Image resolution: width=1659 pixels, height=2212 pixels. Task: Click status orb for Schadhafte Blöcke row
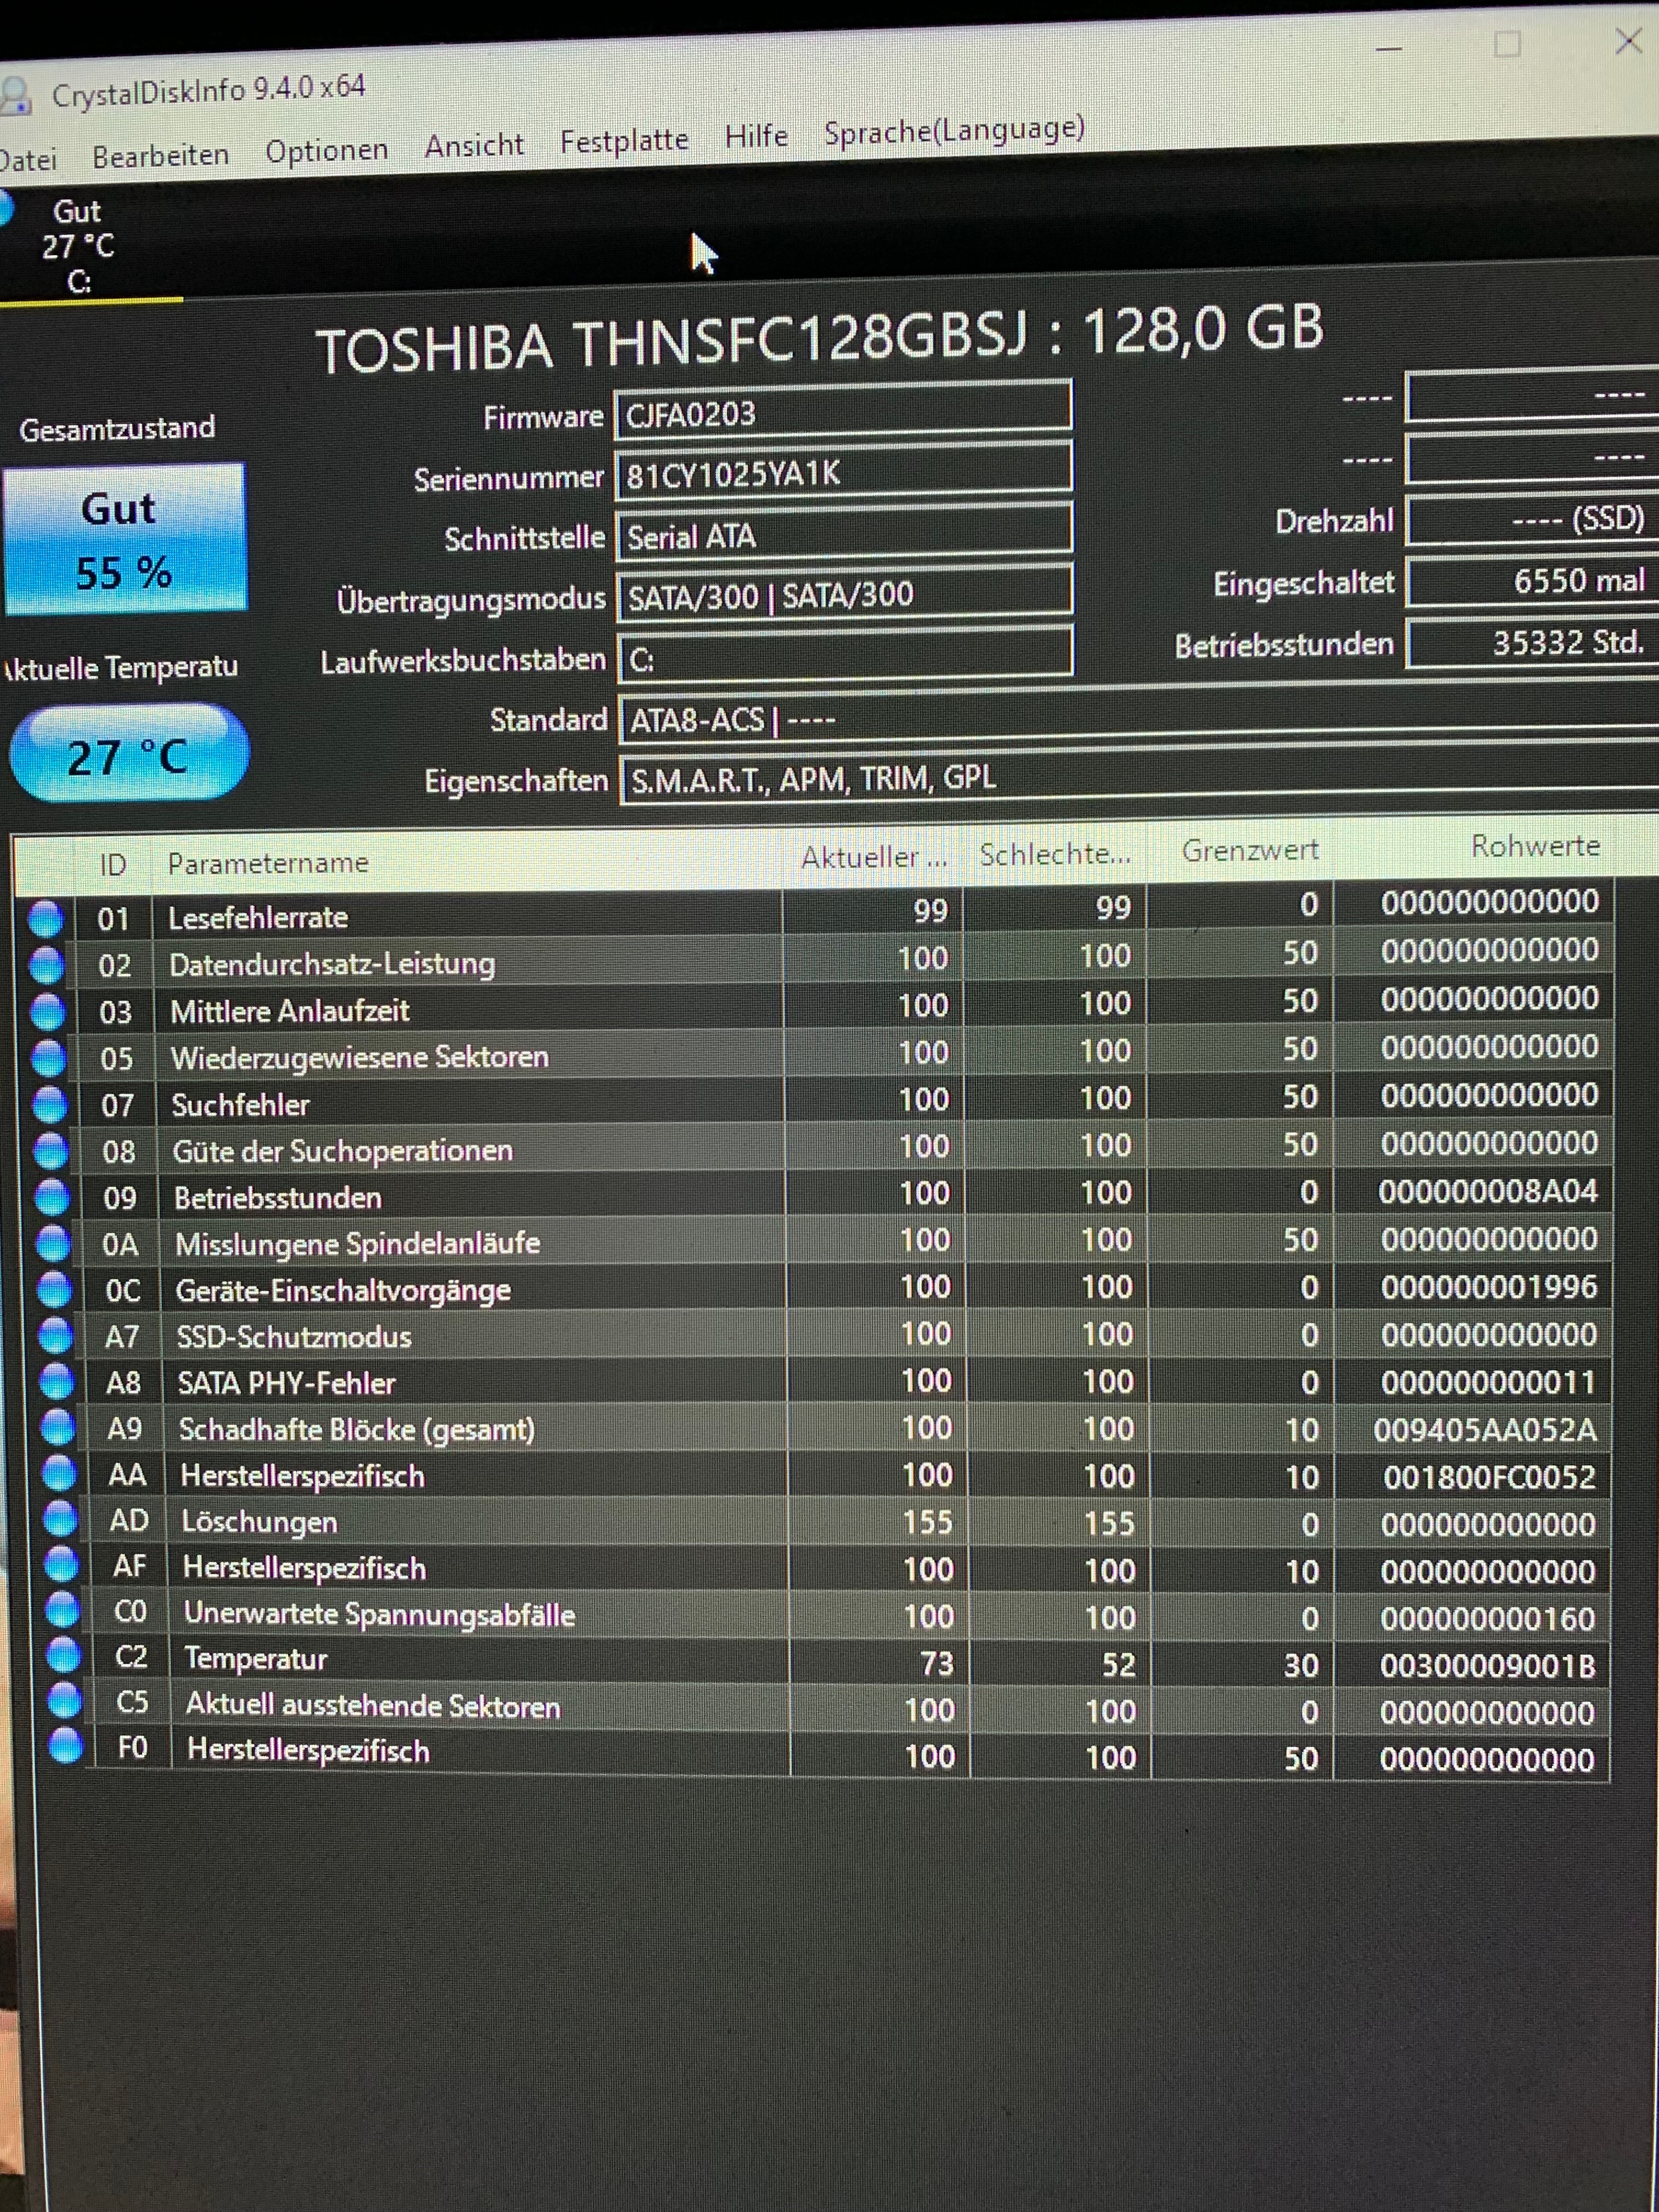(57, 1428)
